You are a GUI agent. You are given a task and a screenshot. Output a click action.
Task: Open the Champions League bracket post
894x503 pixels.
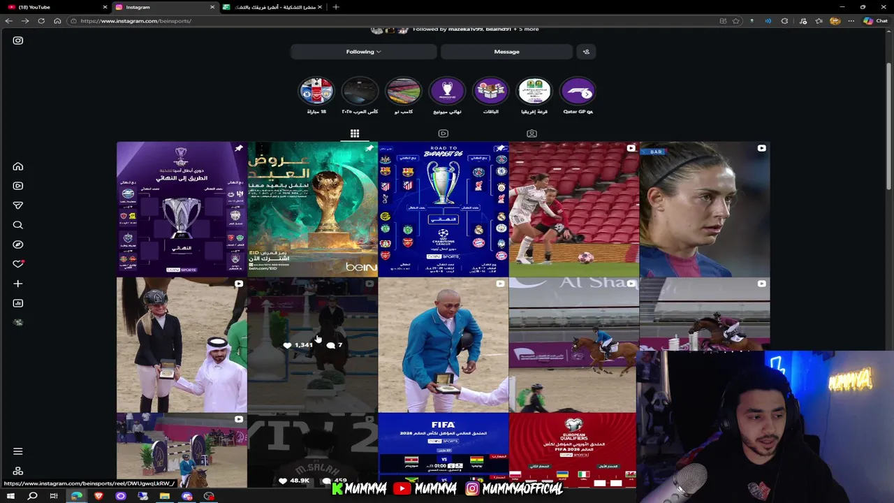point(443,210)
